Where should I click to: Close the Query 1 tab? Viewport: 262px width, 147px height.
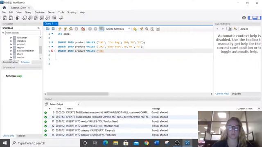[56, 24]
